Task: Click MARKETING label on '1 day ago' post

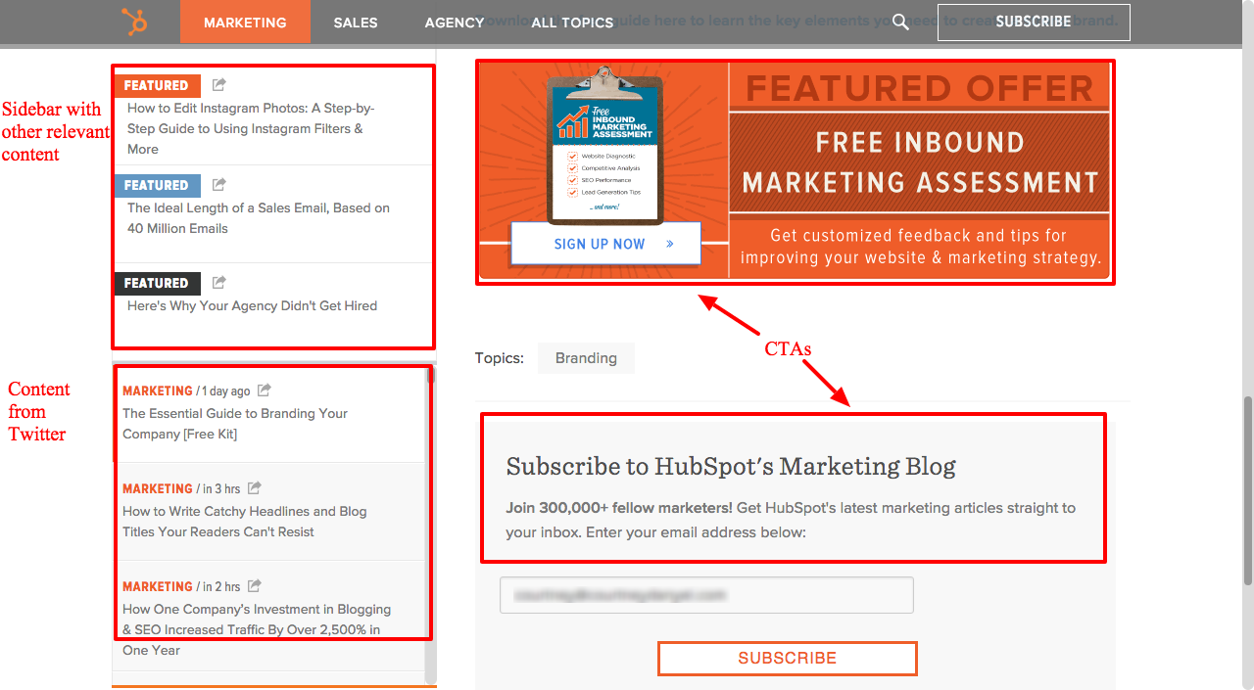Action: (157, 391)
